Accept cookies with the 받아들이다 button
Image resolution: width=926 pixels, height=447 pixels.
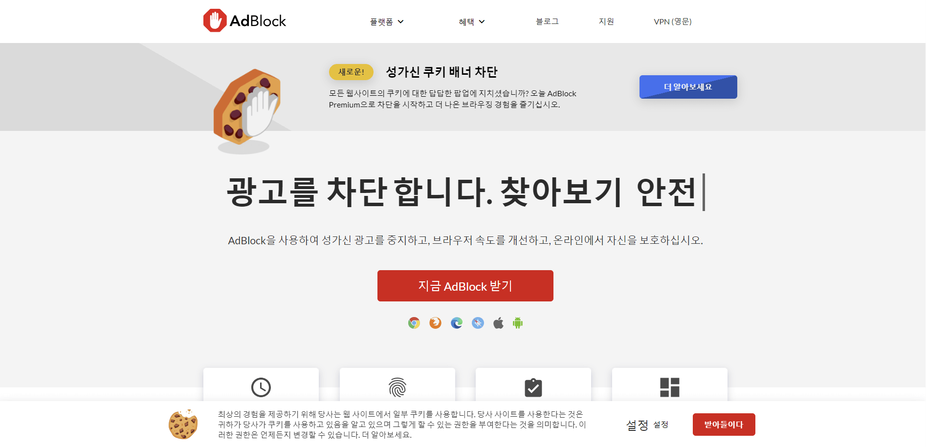pos(723,425)
